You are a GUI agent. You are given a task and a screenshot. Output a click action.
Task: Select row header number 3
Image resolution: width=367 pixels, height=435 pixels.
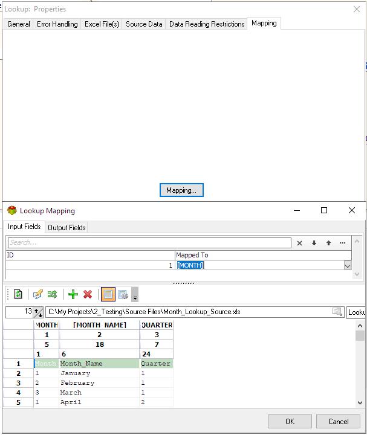coord(18,383)
